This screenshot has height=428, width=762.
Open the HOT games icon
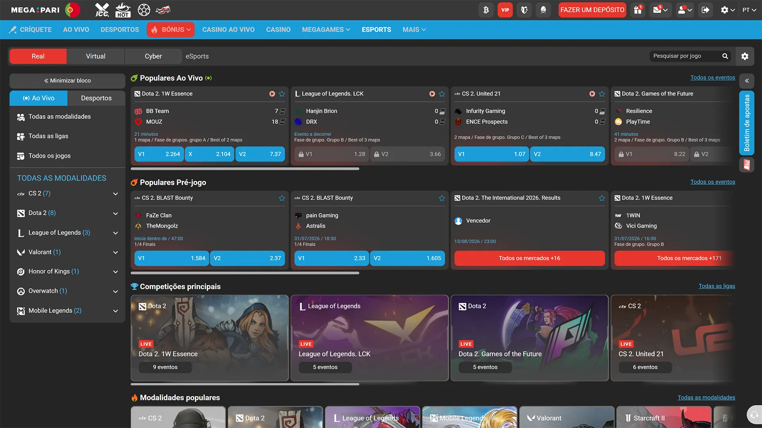point(123,10)
